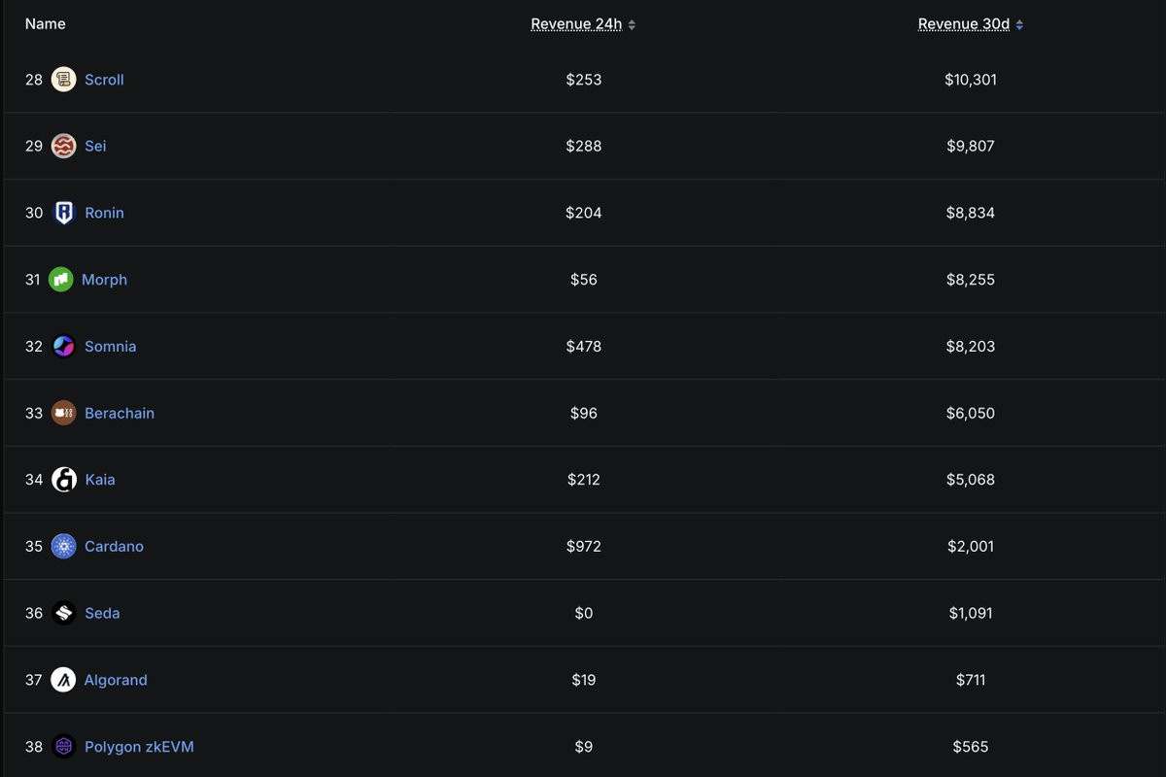Click the Revenue 24h column header

point(576,24)
